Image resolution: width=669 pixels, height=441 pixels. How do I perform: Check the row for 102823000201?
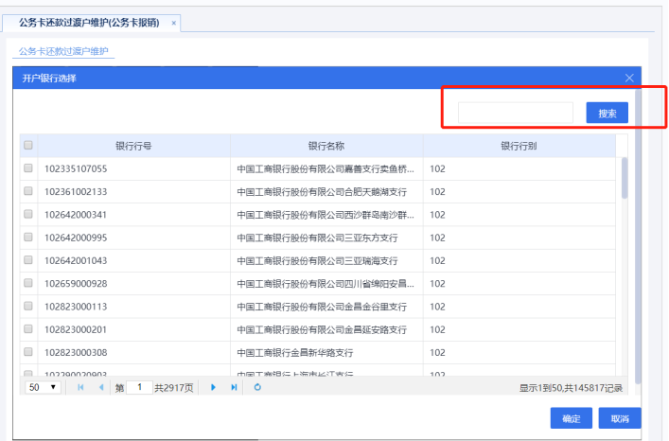(28, 329)
